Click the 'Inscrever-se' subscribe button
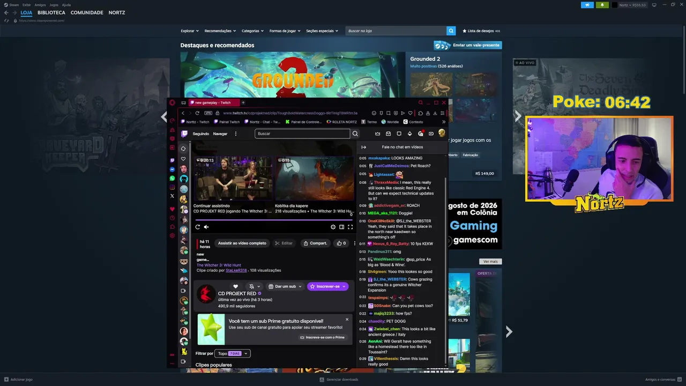 [327, 286]
